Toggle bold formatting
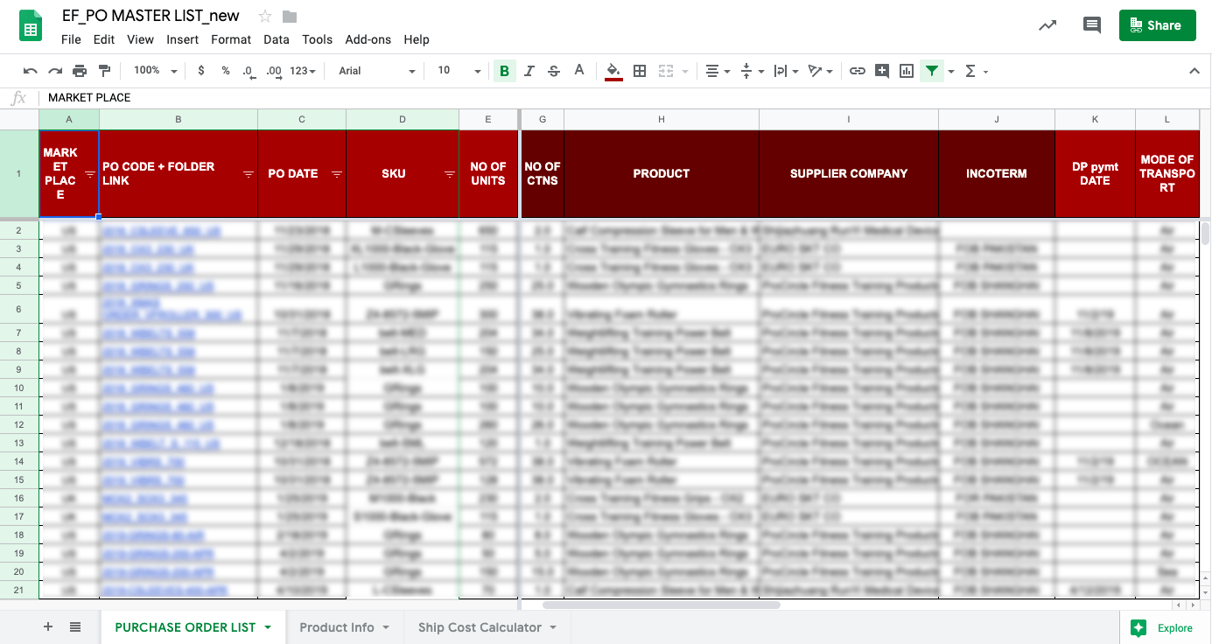 [504, 71]
